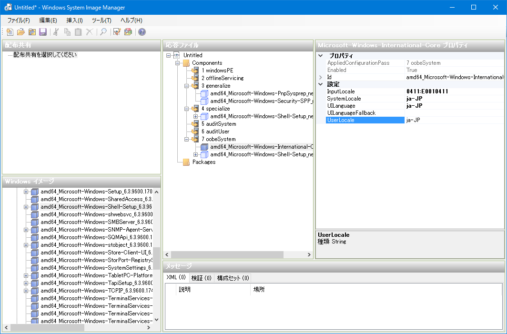
Task: Select amd64_Microsoft-Windows-PnpSysprep component
Action: click(x=262, y=93)
